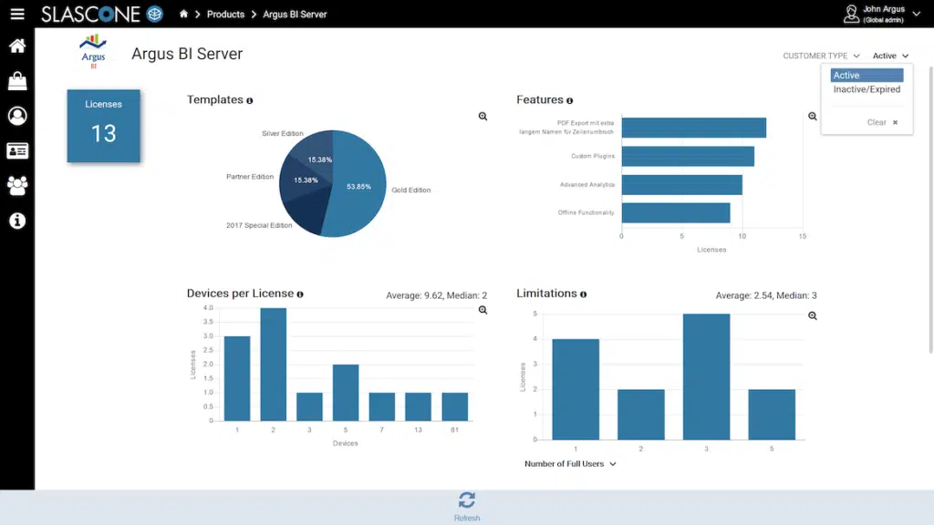Open the user profile circle sidebar icon

[17, 116]
